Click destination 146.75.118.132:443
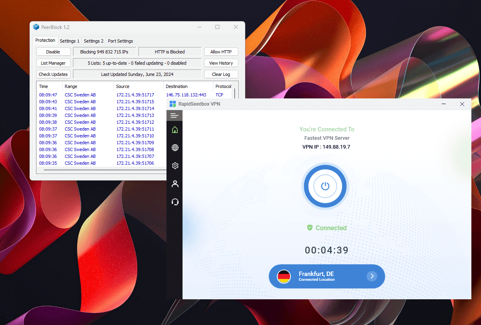This screenshot has height=325, width=481. pyautogui.click(x=186, y=95)
